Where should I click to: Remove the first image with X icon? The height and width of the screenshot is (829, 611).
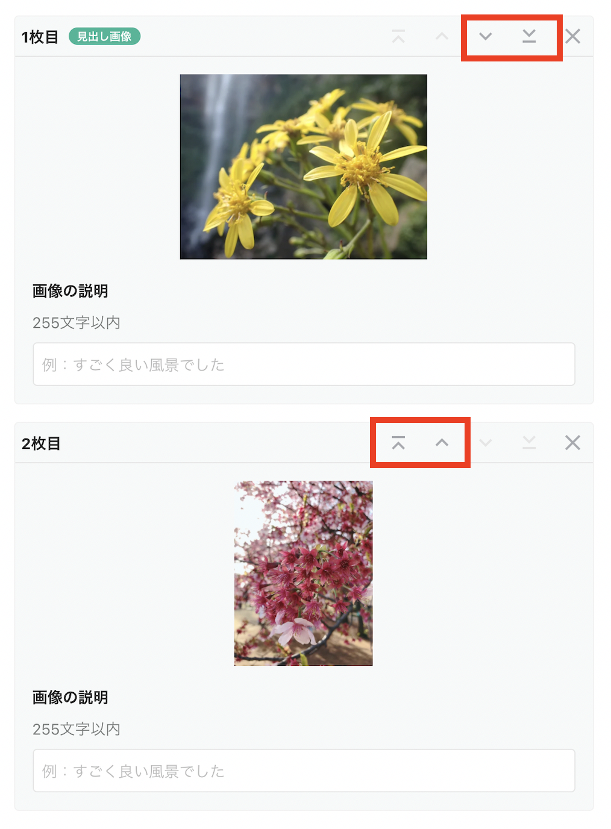tap(573, 37)
